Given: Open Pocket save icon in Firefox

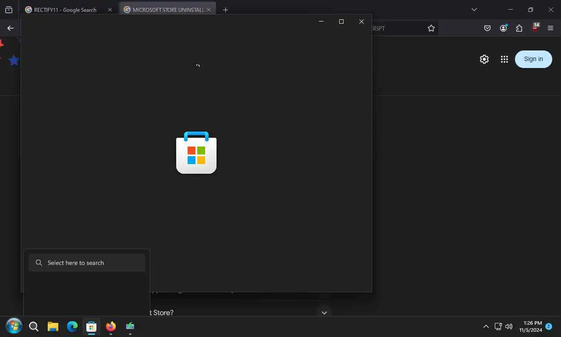Looking at the screenshot, I should pos(487,28).
